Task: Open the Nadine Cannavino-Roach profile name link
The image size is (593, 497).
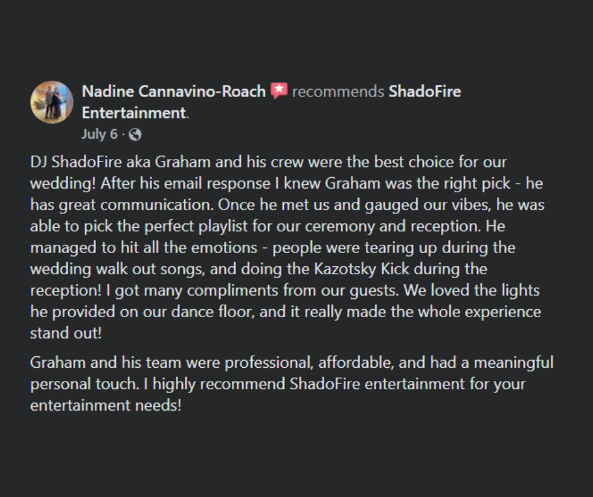Action: point(173,91)
